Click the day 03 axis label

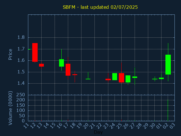click(173, 126)
